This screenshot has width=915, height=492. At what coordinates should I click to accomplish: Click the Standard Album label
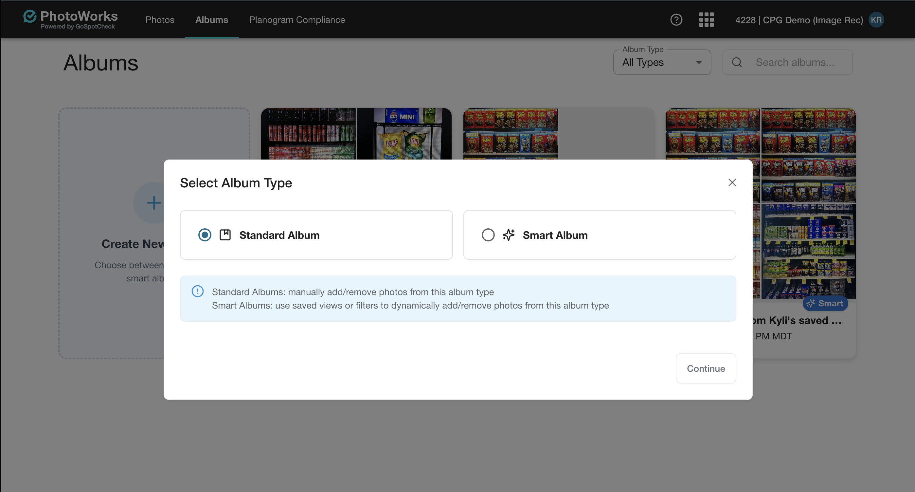pos(279,235)
